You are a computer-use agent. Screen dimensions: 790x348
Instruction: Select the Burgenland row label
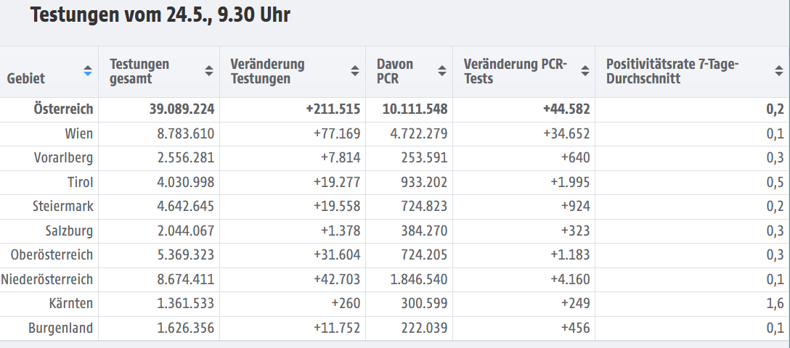[x=61, y=328]
